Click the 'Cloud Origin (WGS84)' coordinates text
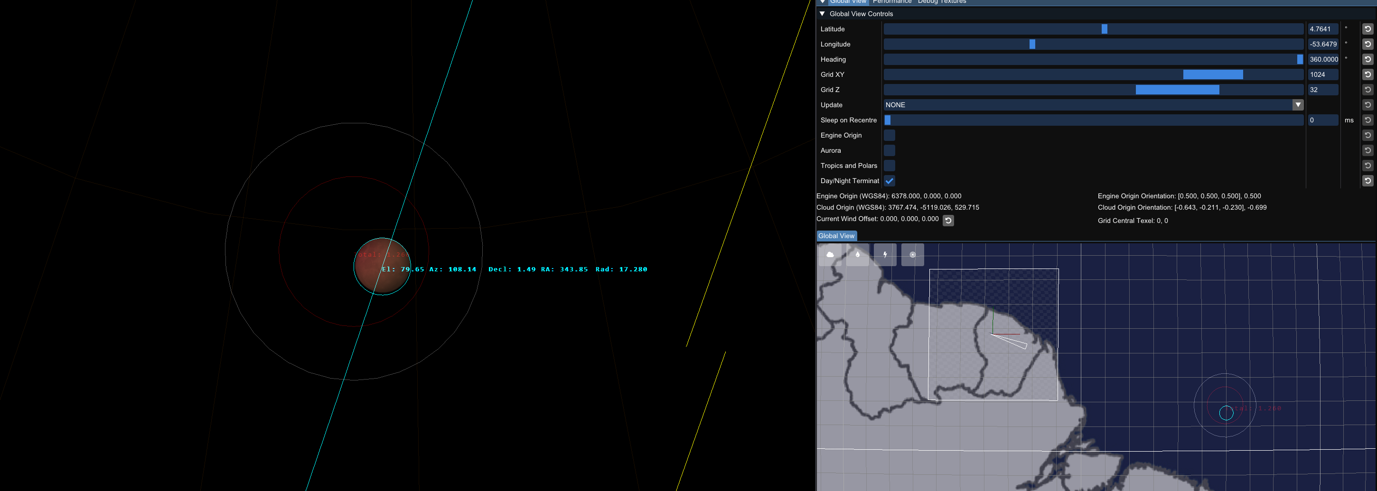 898,207
